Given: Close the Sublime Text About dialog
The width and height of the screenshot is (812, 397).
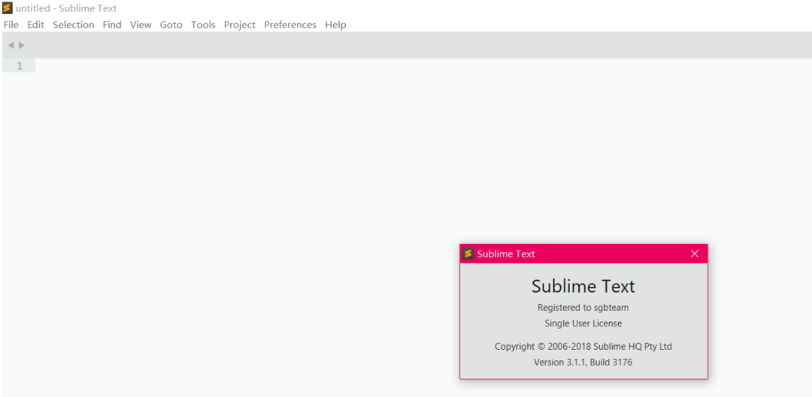Looking at the screenshot, I should (695, 254).
